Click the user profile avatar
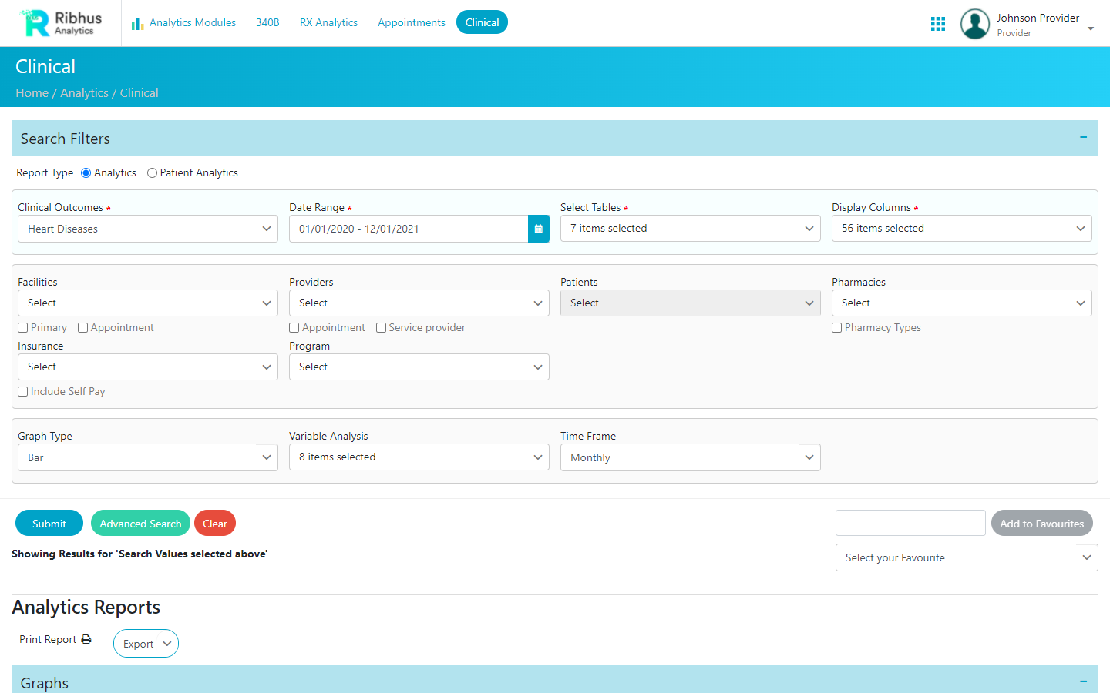Image resolution: width=1110 pixels, height=693 pixels. [x=974, y=24]
